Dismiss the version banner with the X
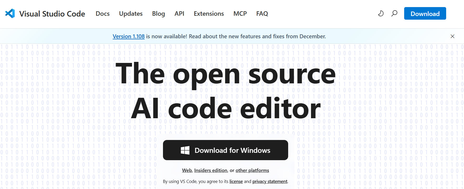Screen dimensions: 464x189 click(x=452, y=36)
